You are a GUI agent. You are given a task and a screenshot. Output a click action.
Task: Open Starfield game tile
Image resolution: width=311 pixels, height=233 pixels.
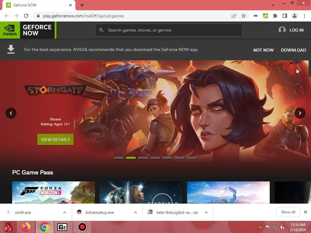click(x=141, y=193)
